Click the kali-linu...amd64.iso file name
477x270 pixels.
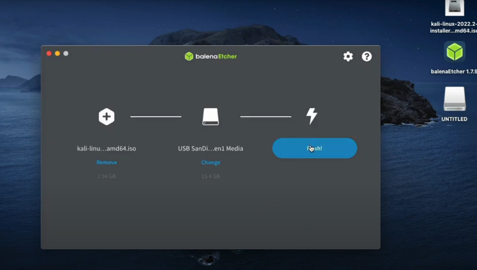[107, 148]
